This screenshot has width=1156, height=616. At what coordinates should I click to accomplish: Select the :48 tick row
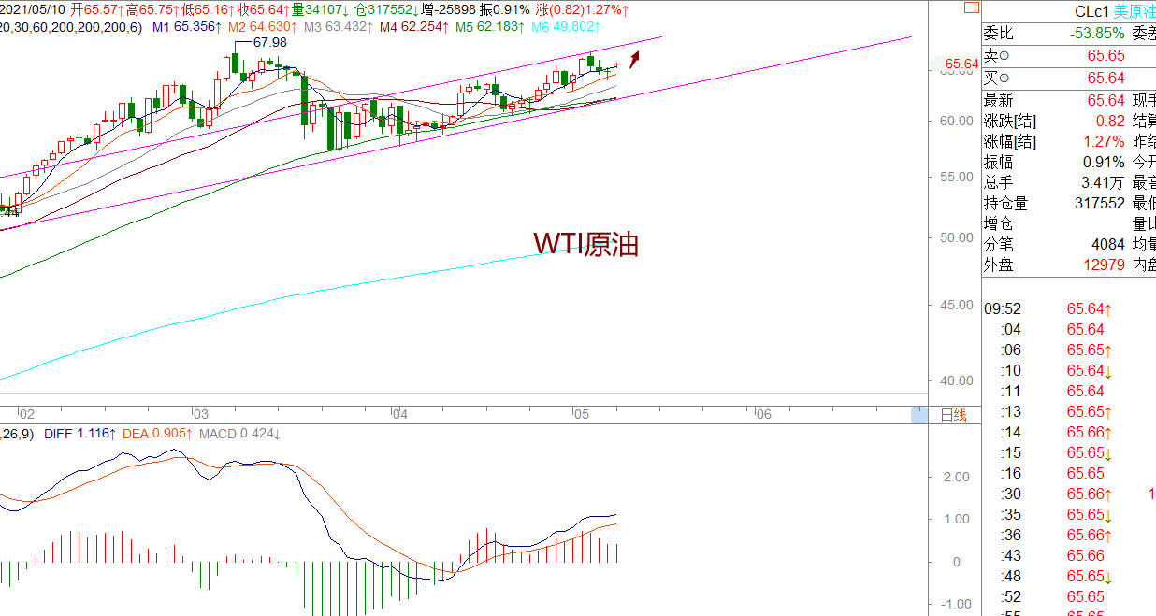pyautogui.click(x=1069, y=577)
